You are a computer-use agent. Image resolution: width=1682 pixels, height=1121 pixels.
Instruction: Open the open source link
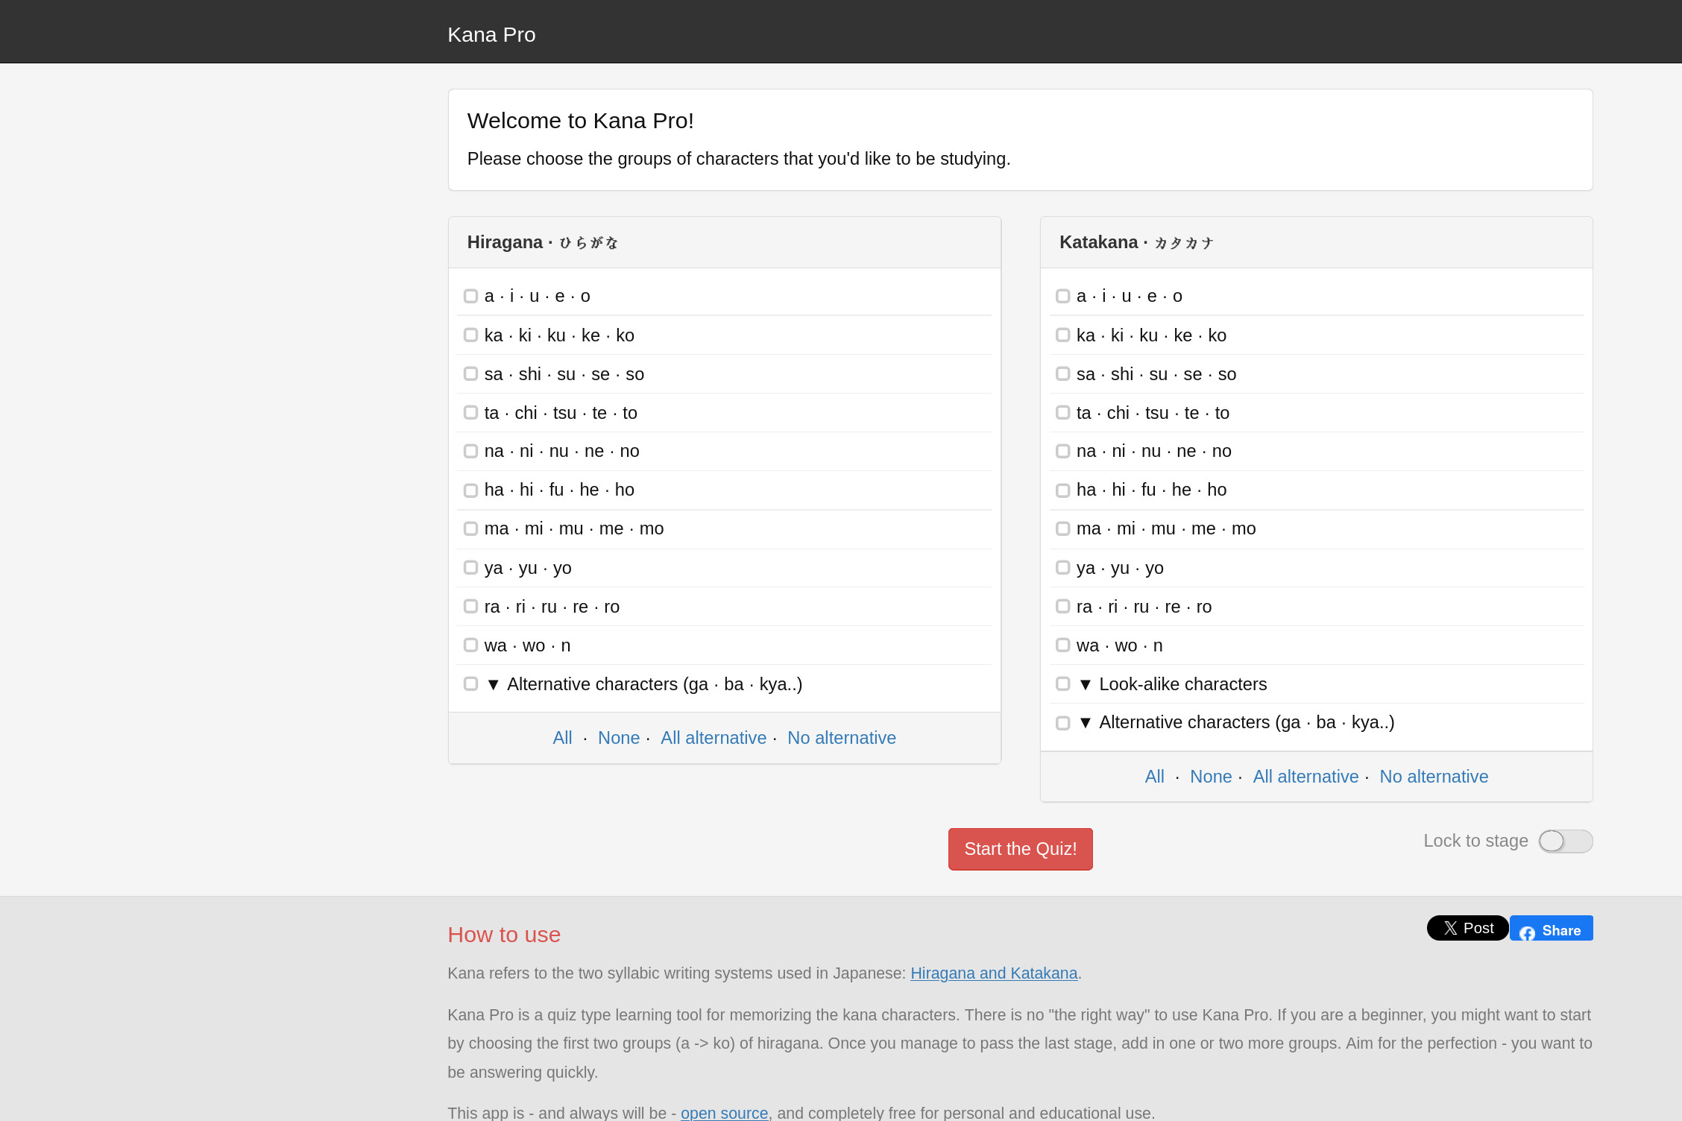click(x=724, y=1112)
